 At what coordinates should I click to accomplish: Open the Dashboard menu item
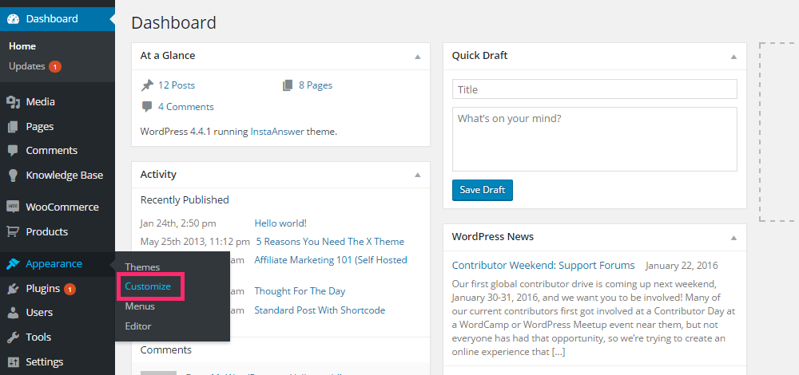click(58, 19)
